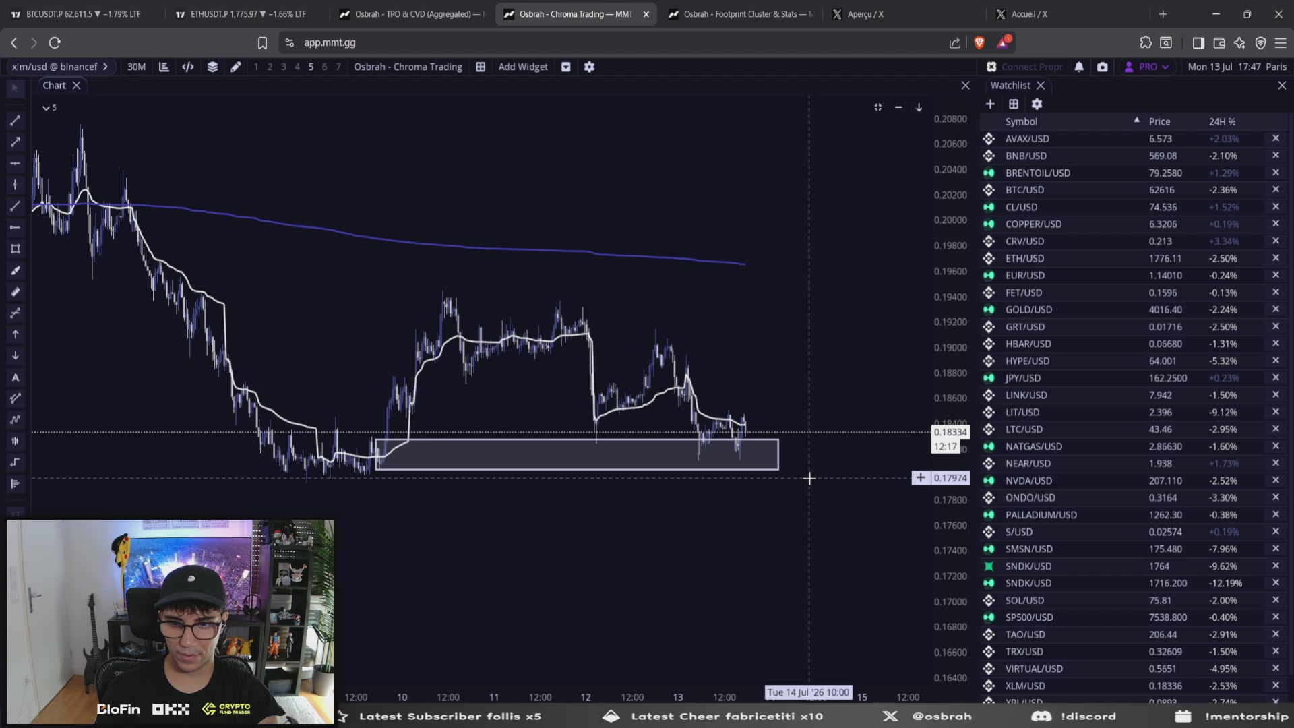The image size is (1294, 728).
Task: Select the down arrow marker tool
Action: click(15, 355)
